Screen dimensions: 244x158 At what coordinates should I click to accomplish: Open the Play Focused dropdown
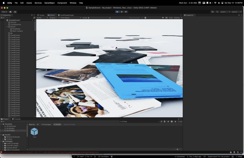pos(136,18)
